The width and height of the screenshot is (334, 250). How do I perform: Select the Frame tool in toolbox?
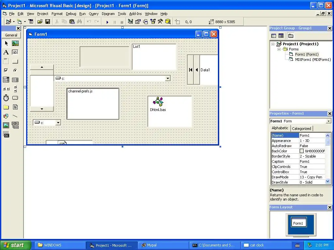(x=6, y=62)
